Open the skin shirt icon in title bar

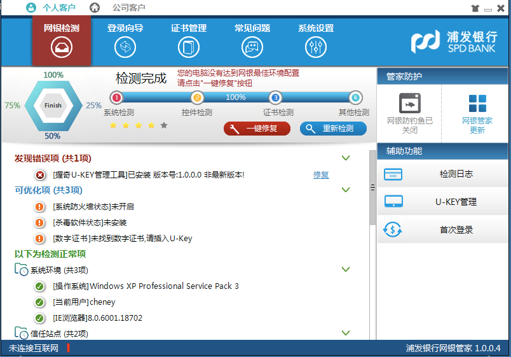(475, 8)
